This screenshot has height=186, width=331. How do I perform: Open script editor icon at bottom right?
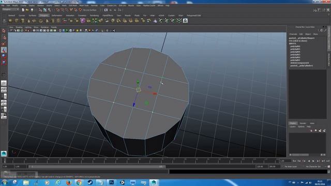(329, 172)
